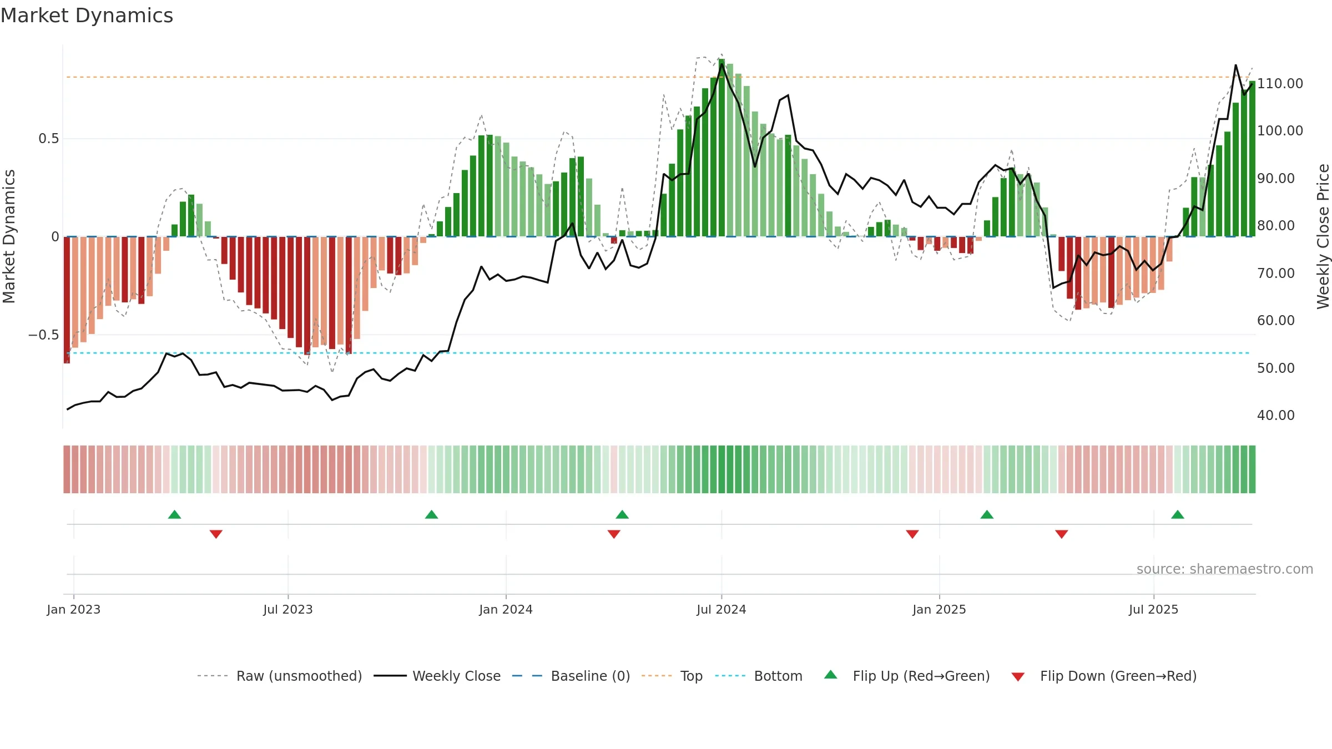The height and width of the screenshot is (749, 1332).
Task: Toggle the Baseline (0) legend entry
Action: point(571,676)
